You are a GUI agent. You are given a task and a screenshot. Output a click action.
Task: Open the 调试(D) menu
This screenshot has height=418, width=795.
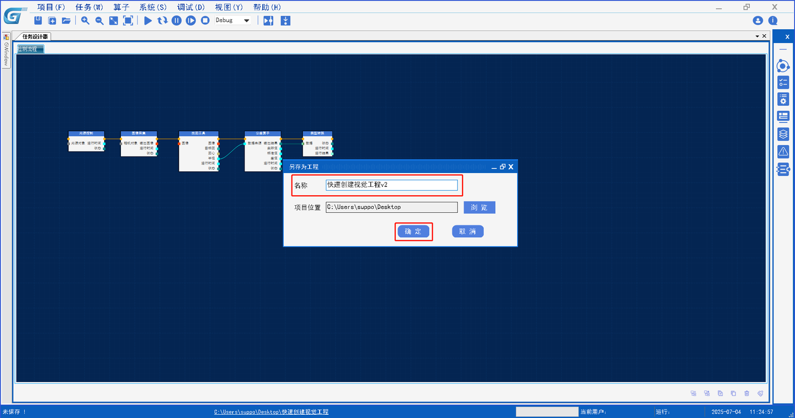[x=191, y=7]
